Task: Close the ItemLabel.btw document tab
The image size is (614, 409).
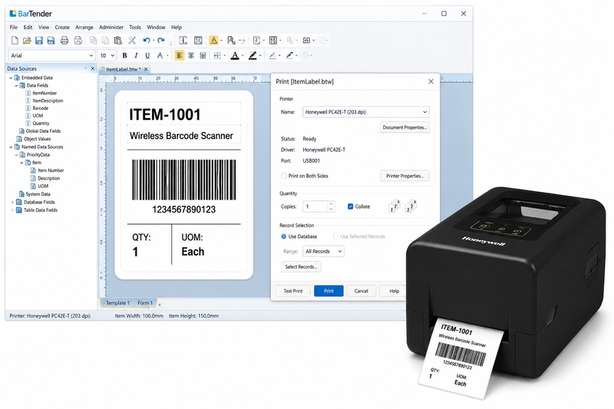Action: click(x=146, y=69)
